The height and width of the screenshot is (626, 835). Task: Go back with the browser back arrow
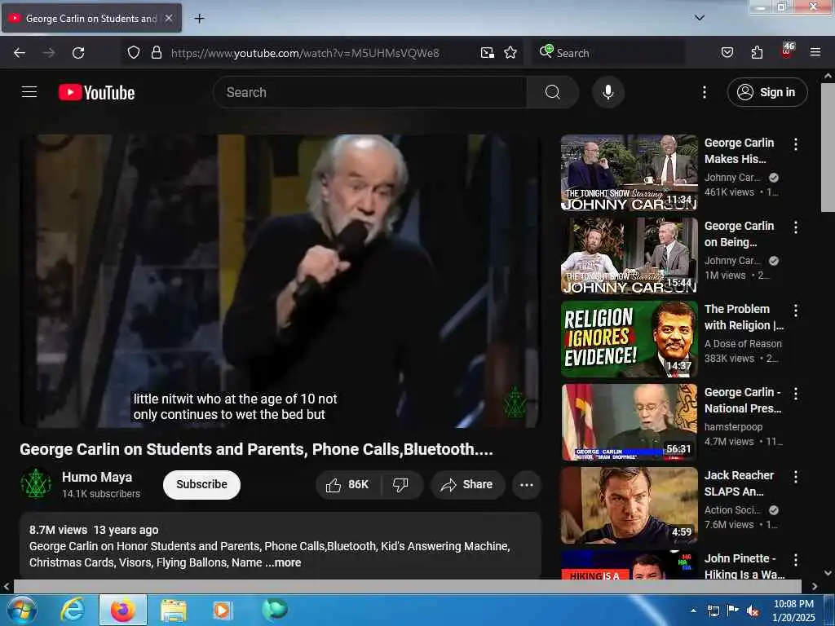(20, 53)
